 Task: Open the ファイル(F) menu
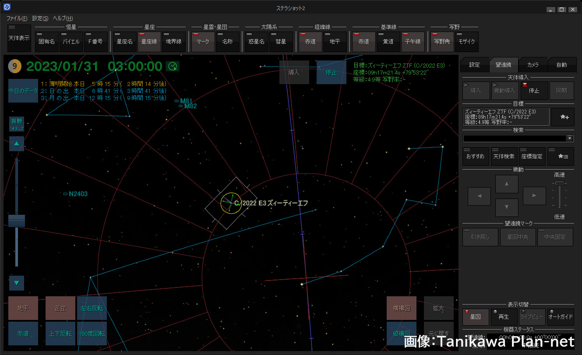point(17,18)
